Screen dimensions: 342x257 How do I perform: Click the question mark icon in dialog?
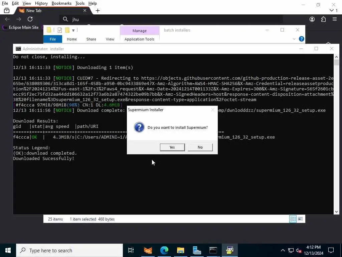click(139, 127)
